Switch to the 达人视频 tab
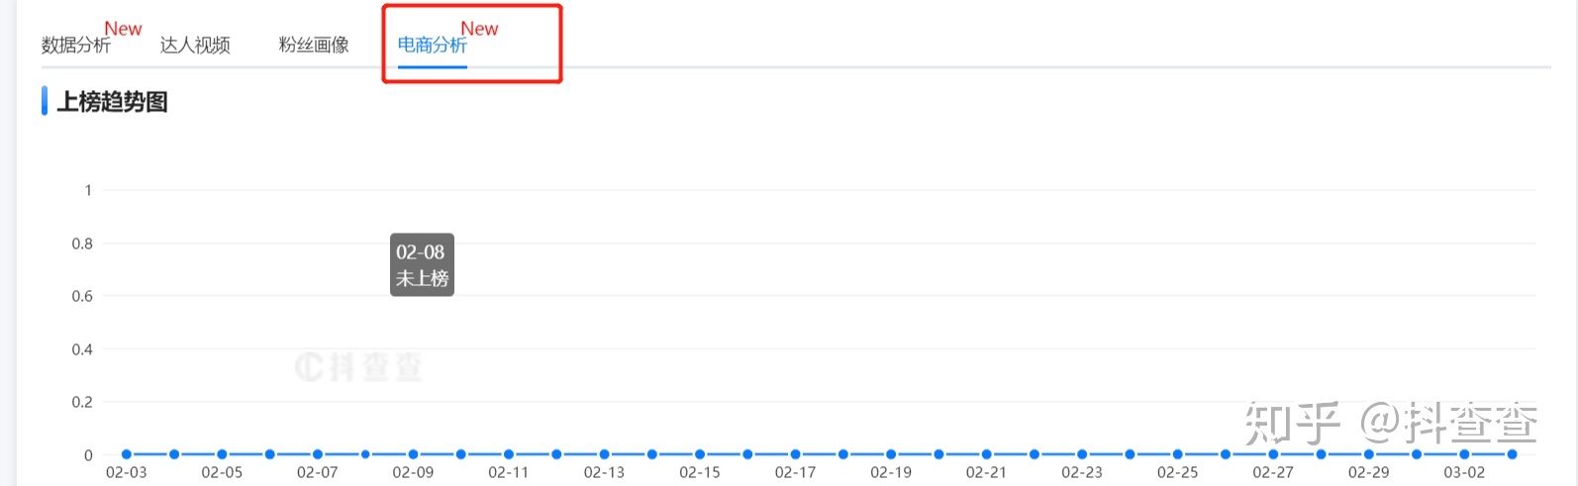This screenshot has height=486, width=1578. pos(195,46)
